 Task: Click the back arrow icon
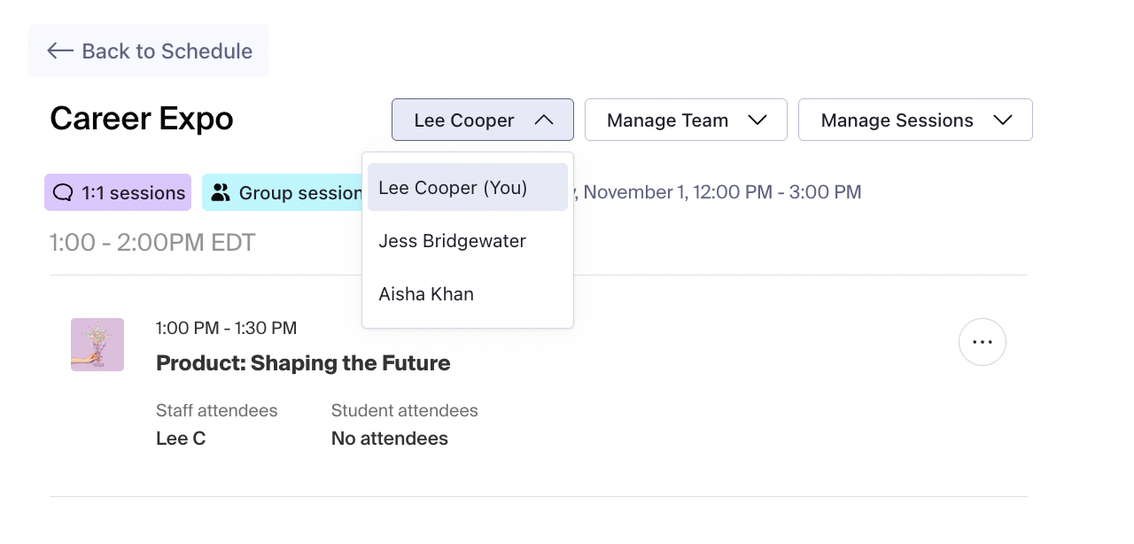click(x=60, y=51)
